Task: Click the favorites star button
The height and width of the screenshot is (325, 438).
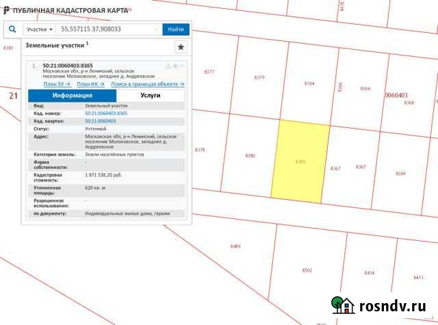Action: coord(181,47)
